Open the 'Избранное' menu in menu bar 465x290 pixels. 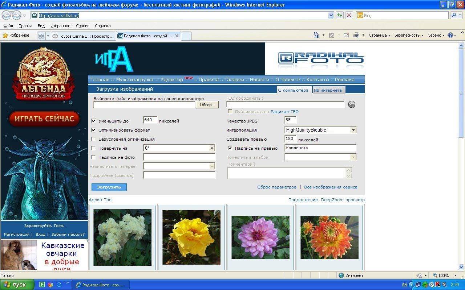(x=60, y=26)
